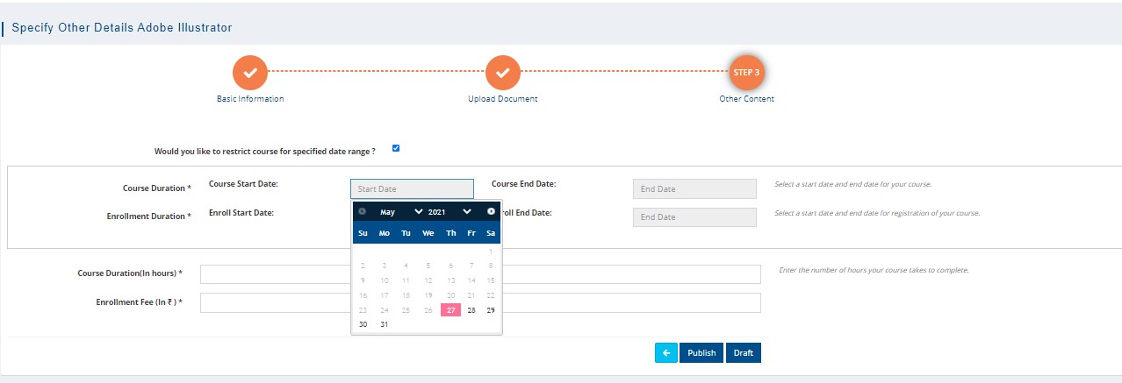Click the Other Content step label
1122x383 pixels.
point(746,99)
